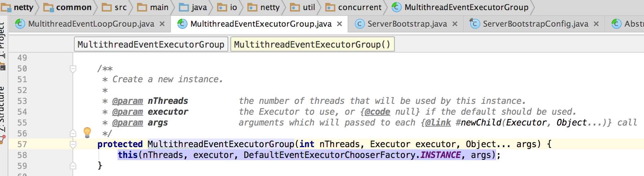The width and height of the screenshot is (644, 176).
Task: Open the netty breadcrumb item
Action: click(x=17, y=7)
